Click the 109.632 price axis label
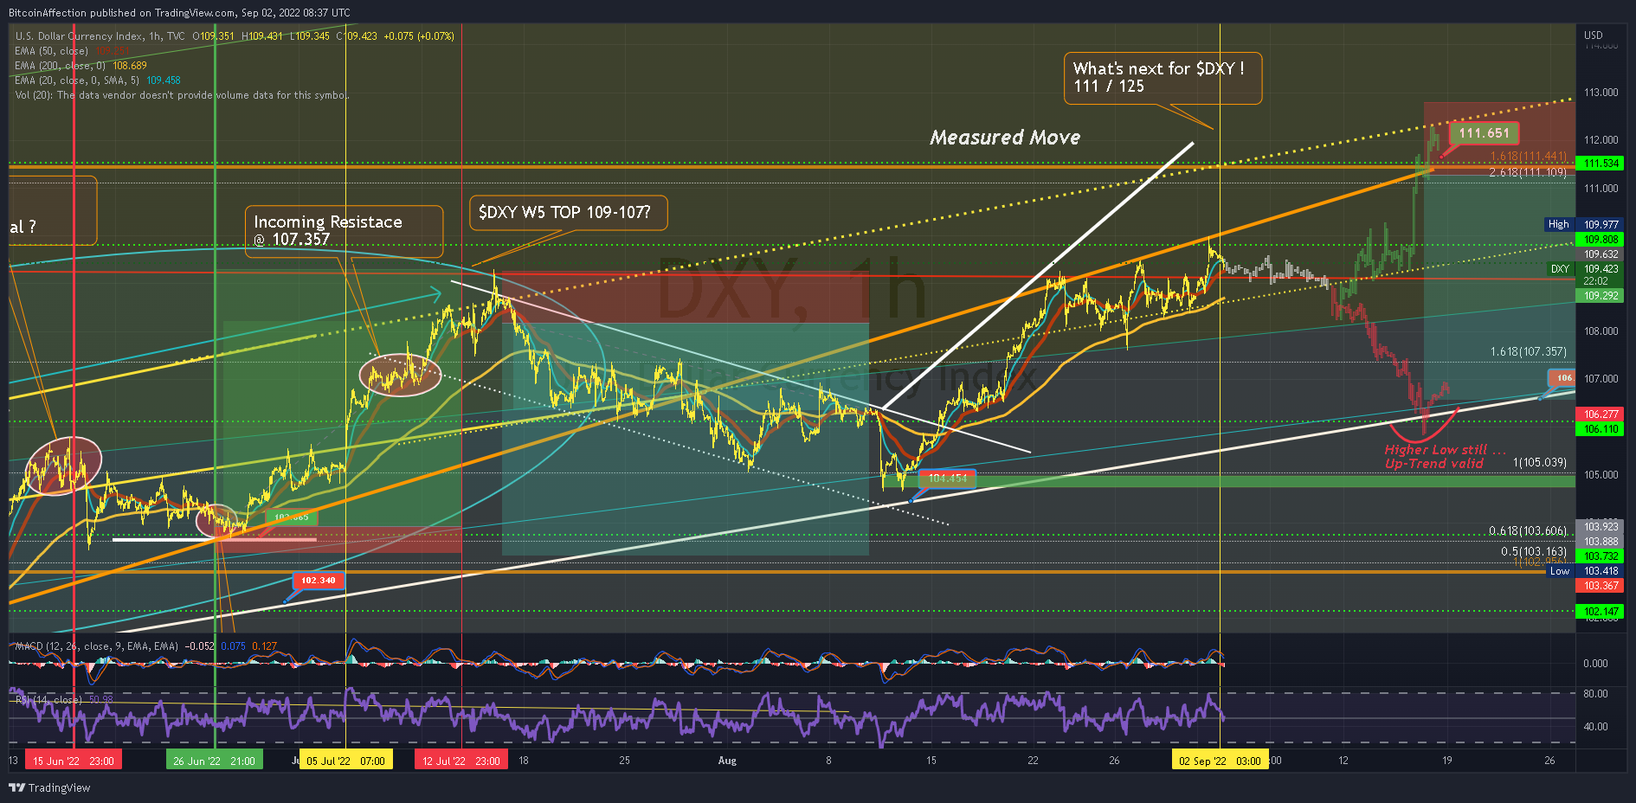The height and width of the screenshot is (803, 1636). tap(1601, 254)
